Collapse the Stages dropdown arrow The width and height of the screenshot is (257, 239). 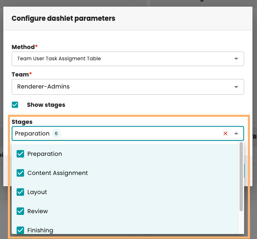[x=236, y=133]
